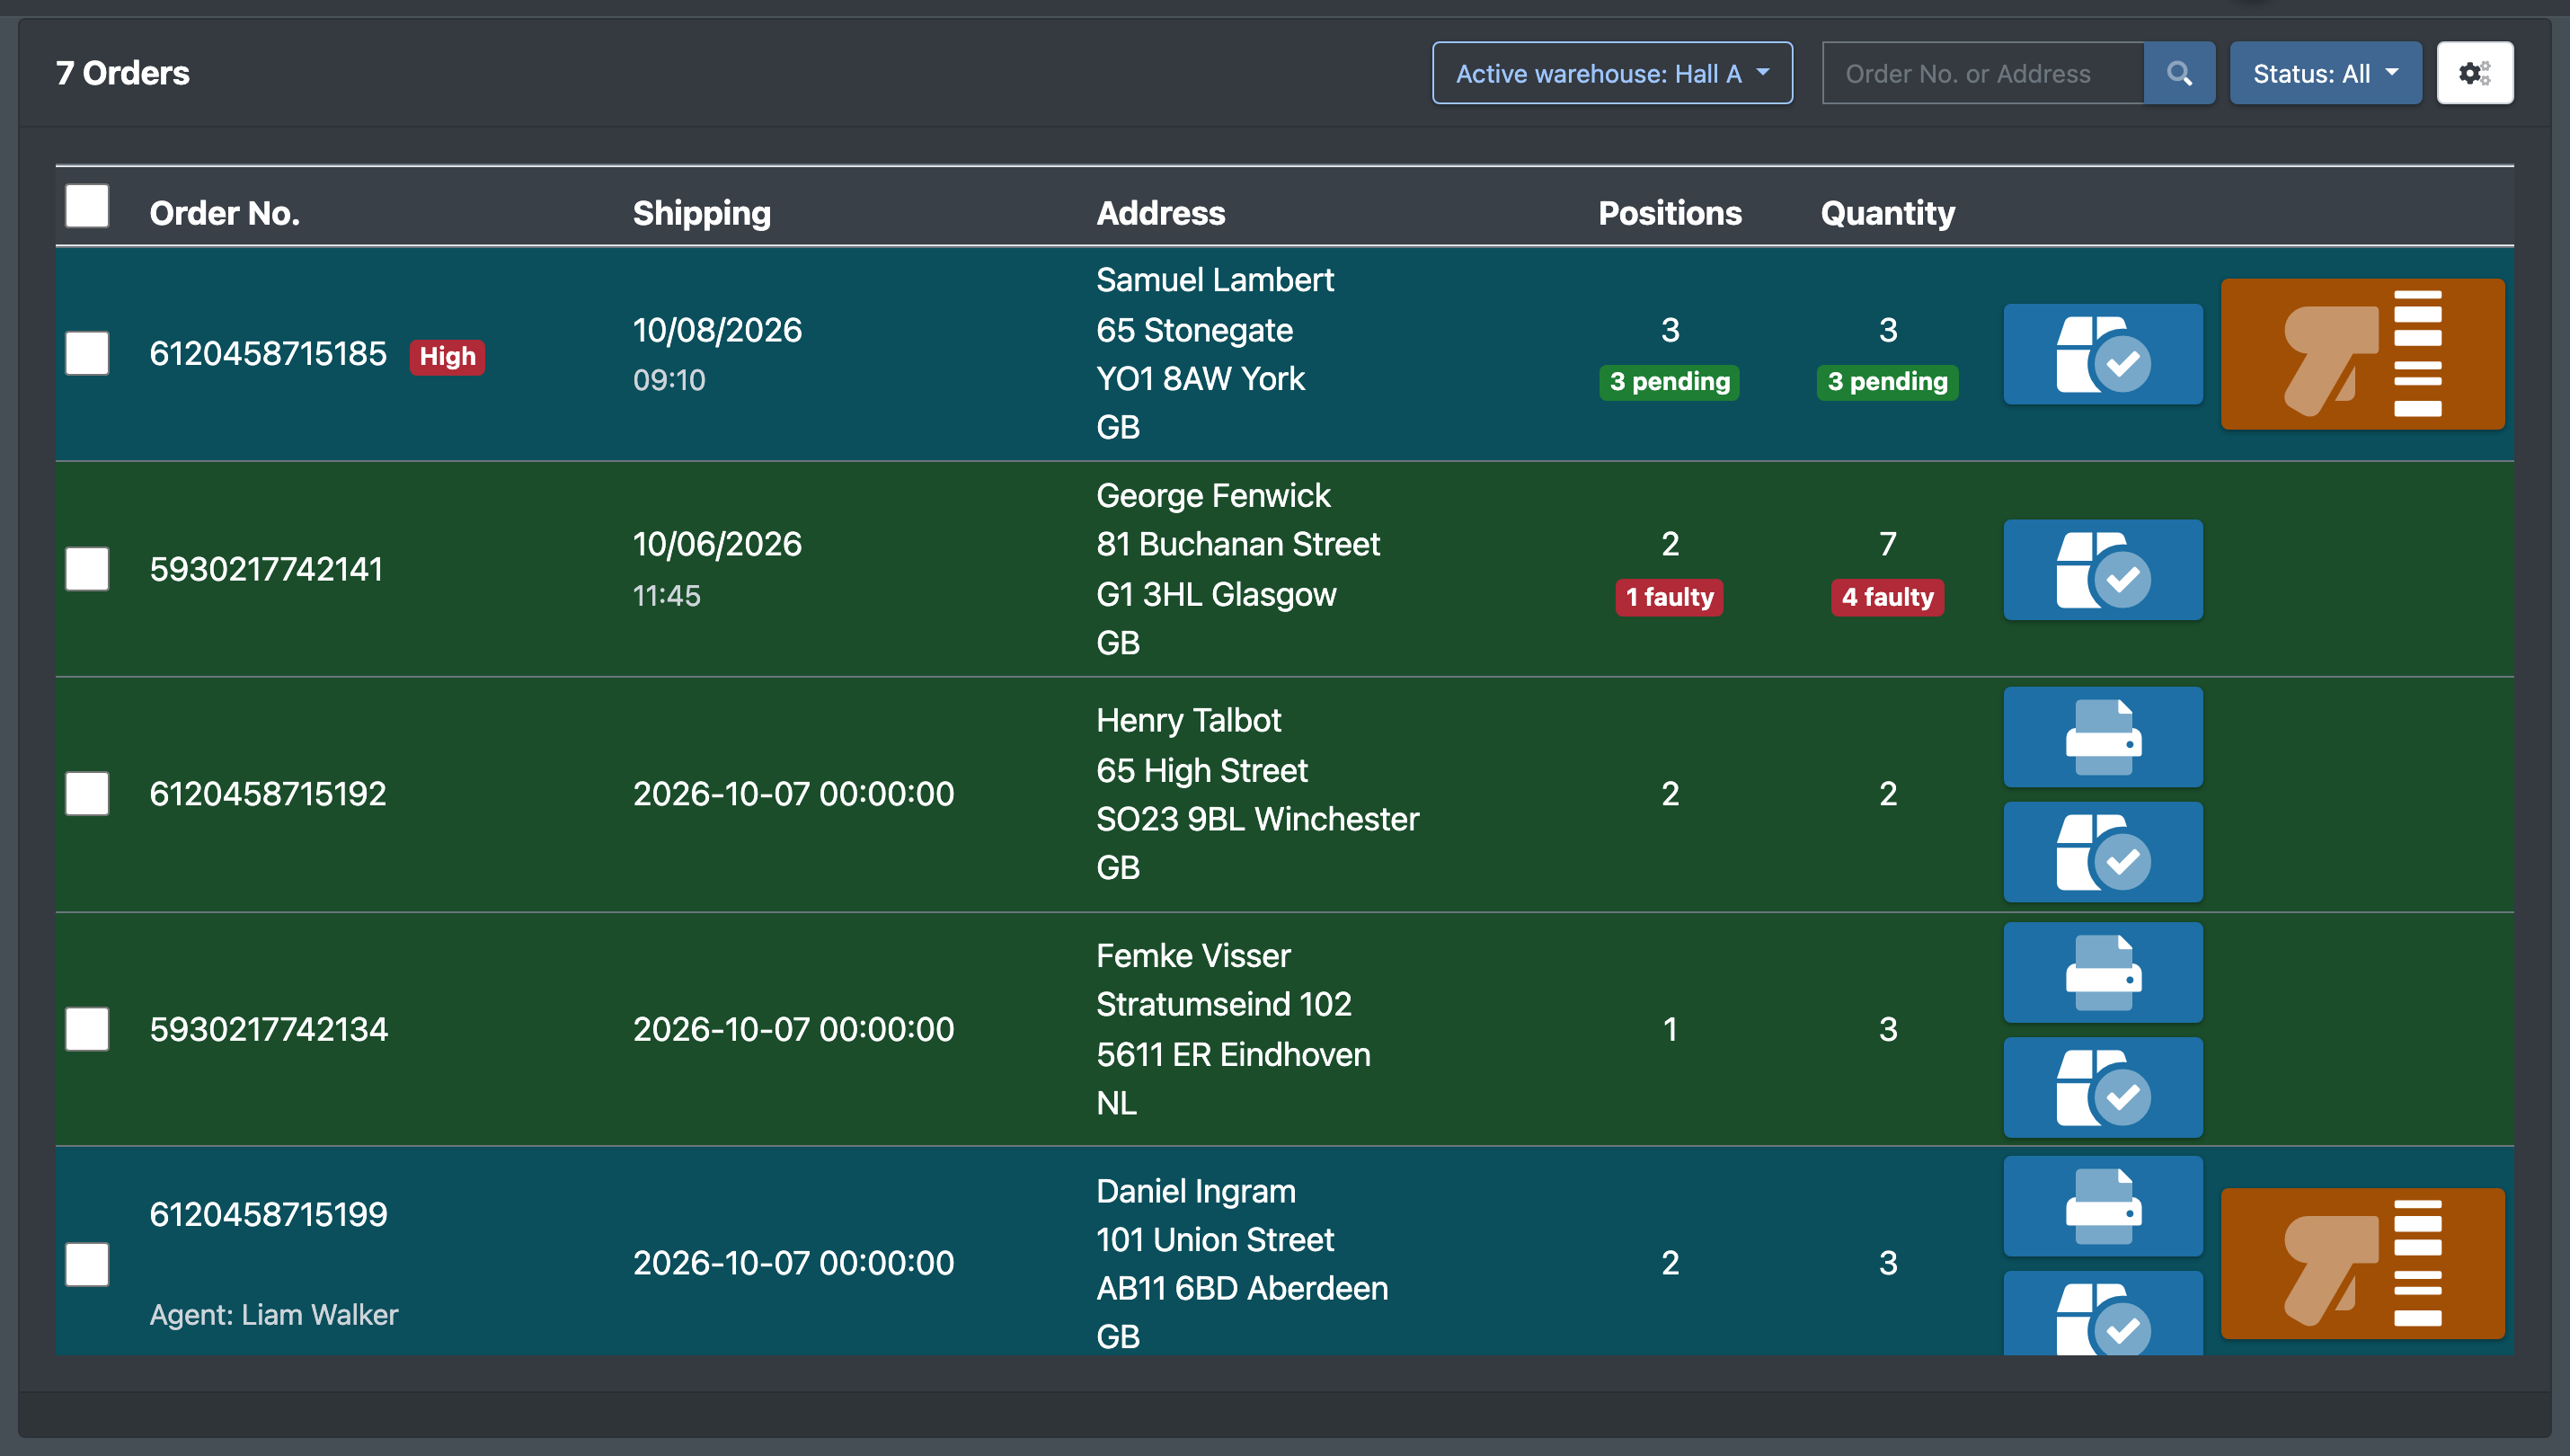Check the box for order 6120458715199
The image size is (2570, 1456).
coord(87,1265)
